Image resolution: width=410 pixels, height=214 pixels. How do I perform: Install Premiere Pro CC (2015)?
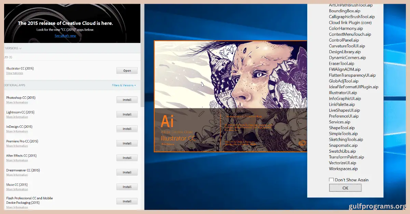point(127,143)
